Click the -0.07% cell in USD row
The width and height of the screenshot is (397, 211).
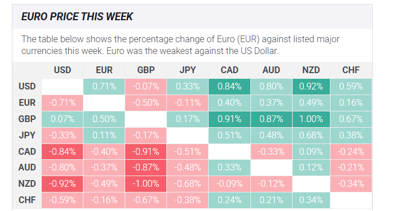[x=146, y=87]
